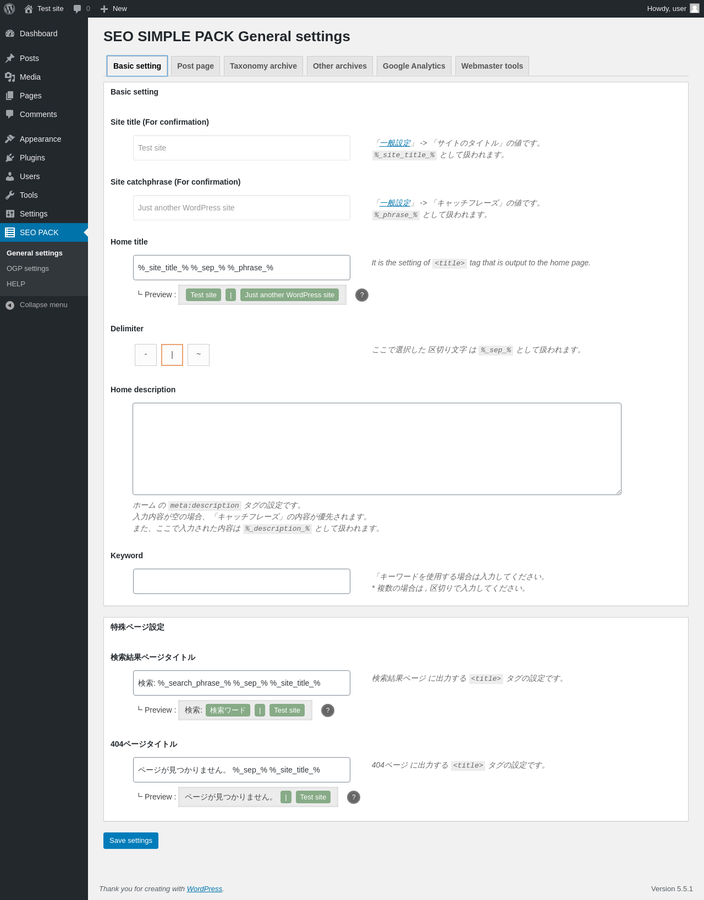Open the New content menu
This screenshot has width=704, height=900.
pos(113,9)
